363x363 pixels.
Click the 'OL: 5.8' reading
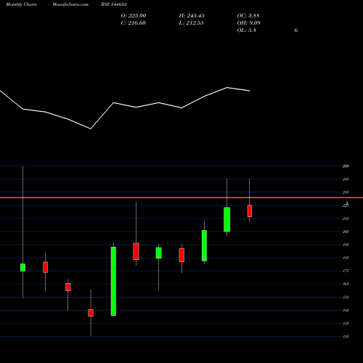click(x=247, y=30)
